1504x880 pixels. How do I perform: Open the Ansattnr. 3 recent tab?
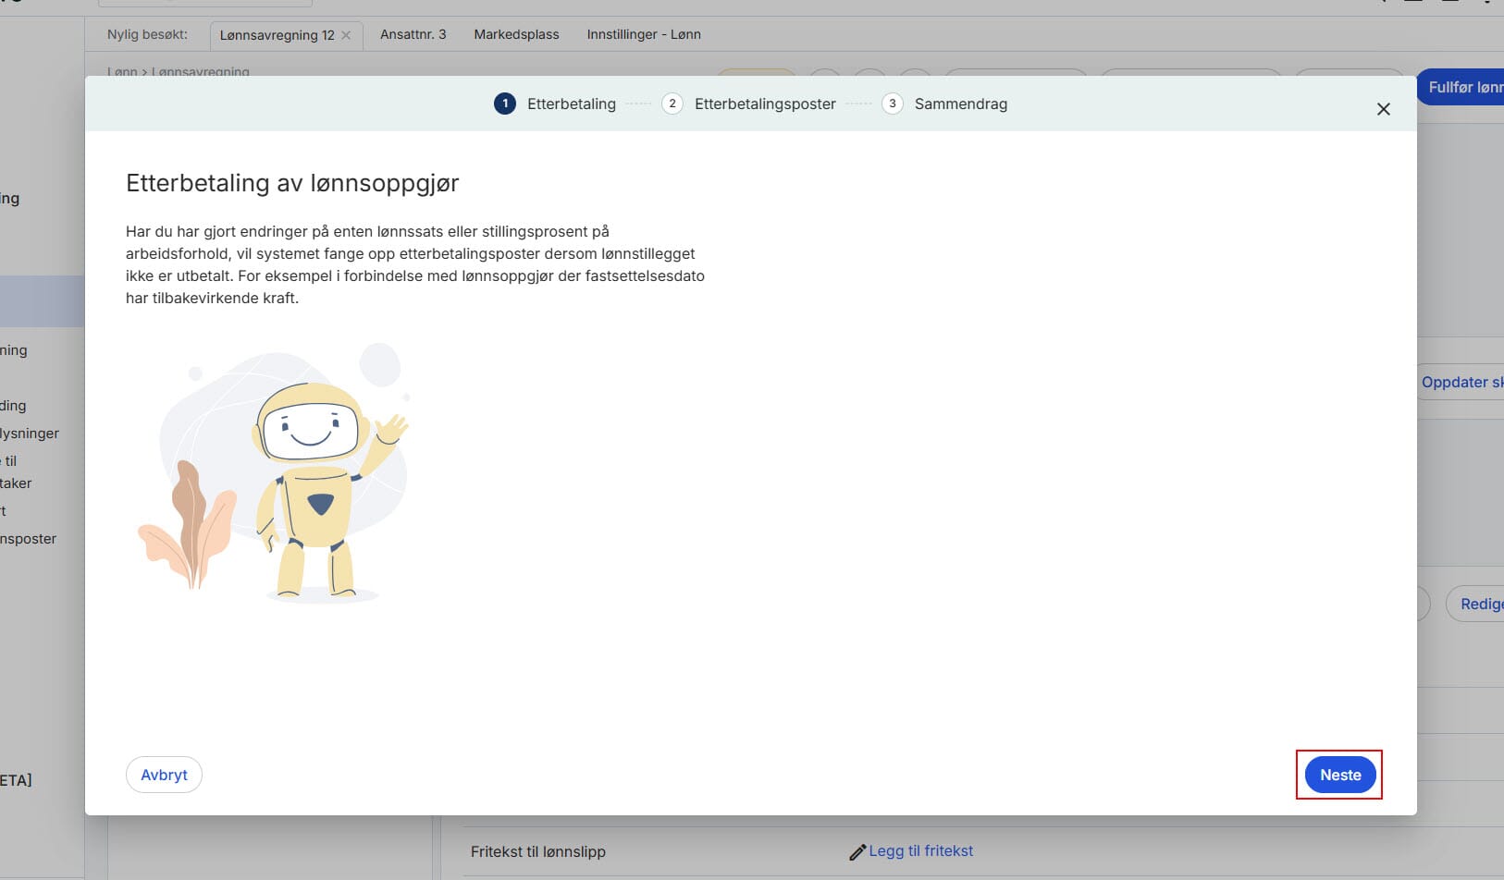pos(413,34)
